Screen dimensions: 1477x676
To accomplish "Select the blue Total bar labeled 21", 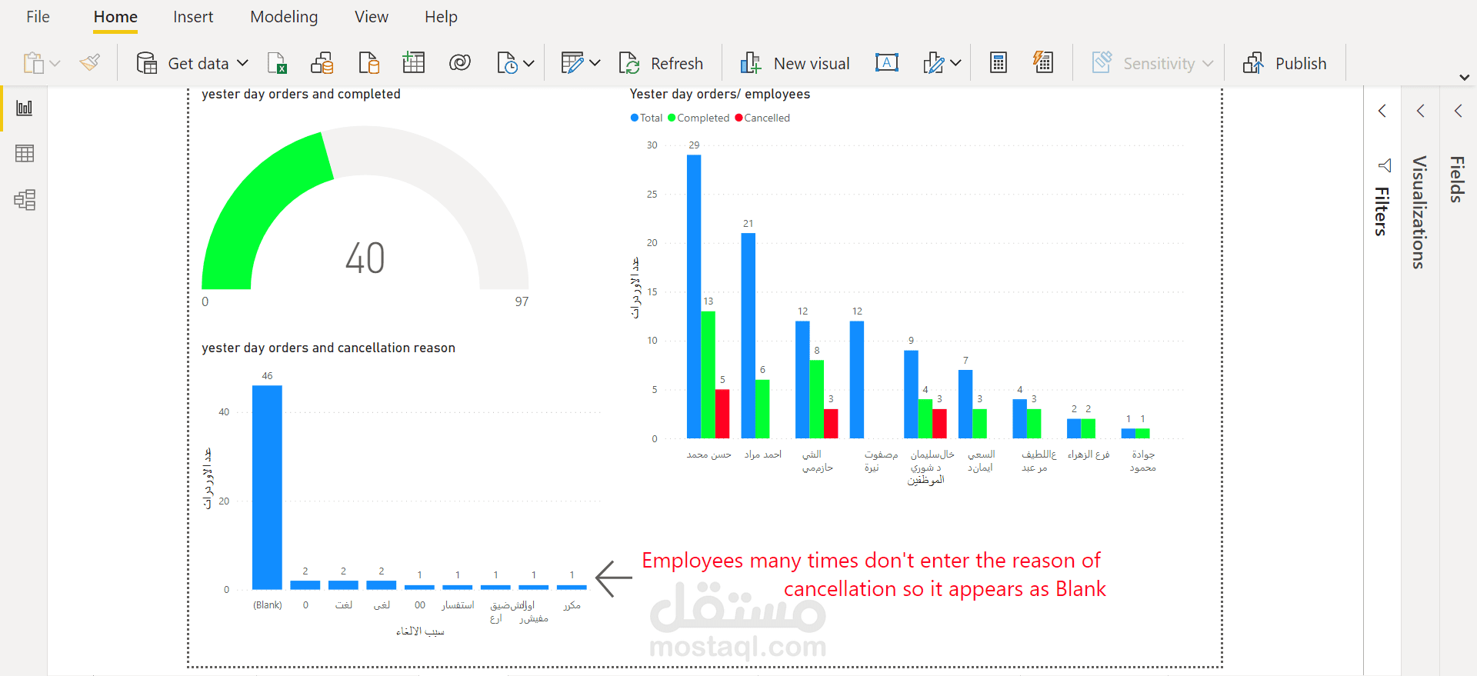I will tap(749, 335).
